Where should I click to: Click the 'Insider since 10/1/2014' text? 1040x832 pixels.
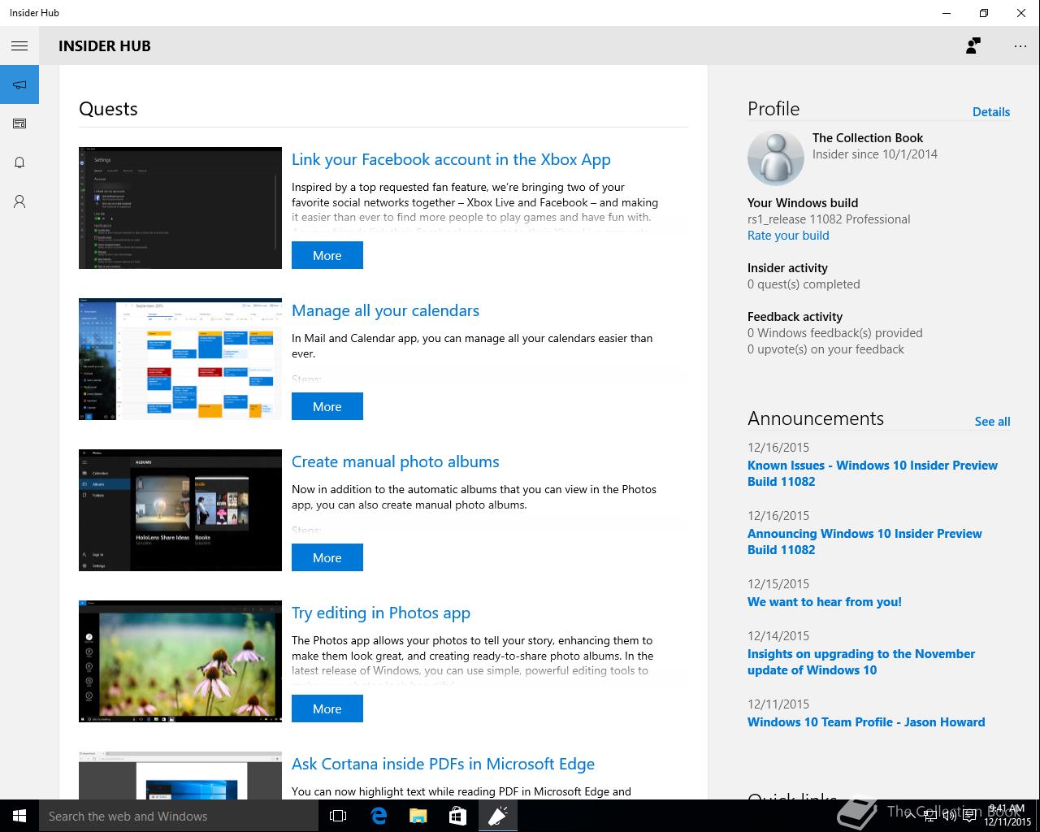click(x=875, y=154)
